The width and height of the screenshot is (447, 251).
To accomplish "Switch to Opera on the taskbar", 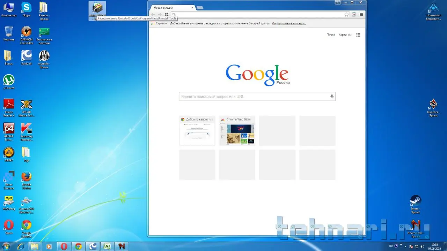I will point(64,246).
